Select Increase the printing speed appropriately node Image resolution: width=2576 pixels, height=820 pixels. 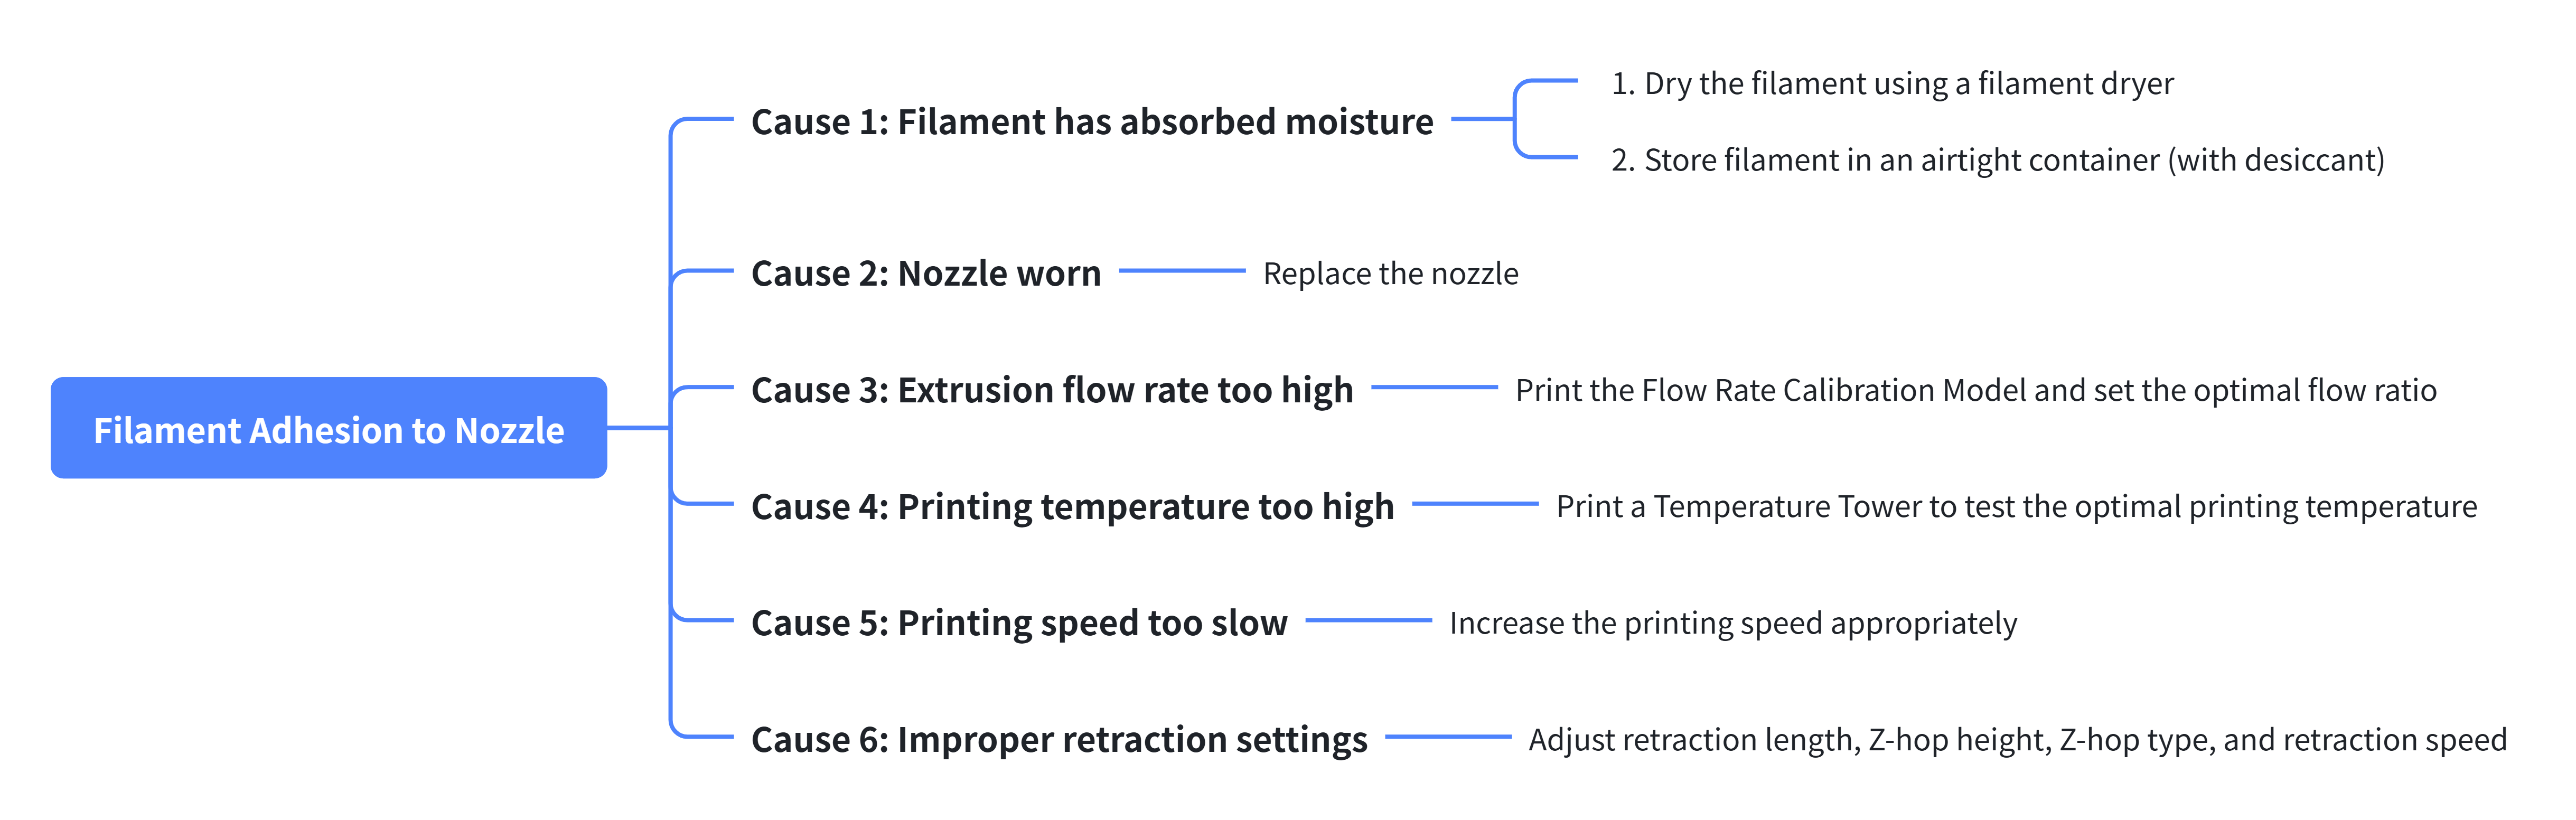tap(1733, 623)
